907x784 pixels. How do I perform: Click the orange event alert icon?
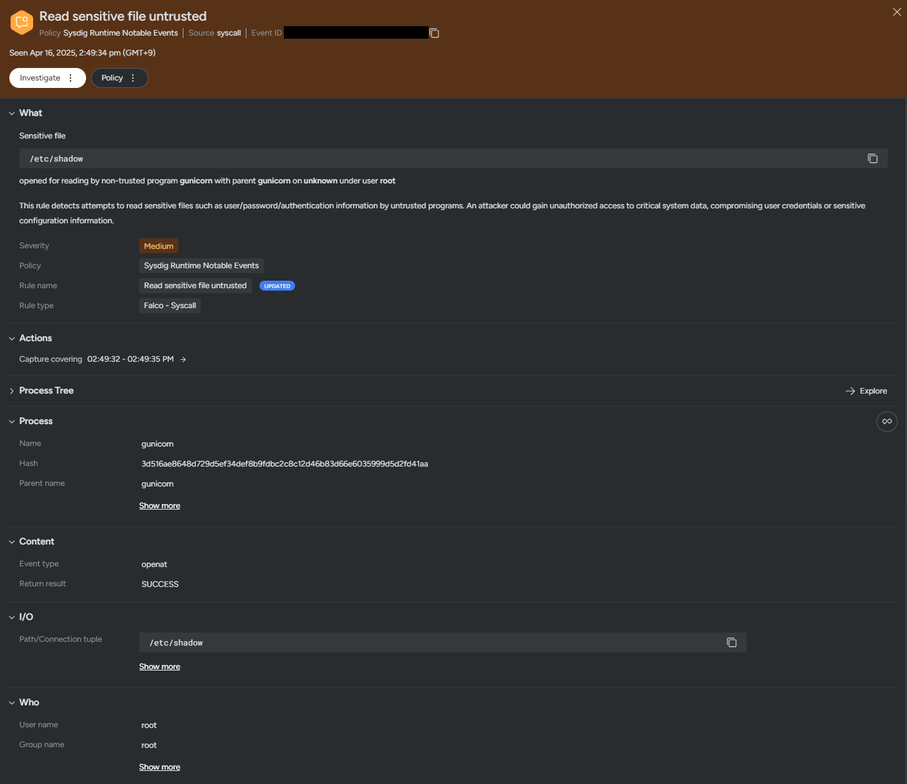tap(22, 22)
